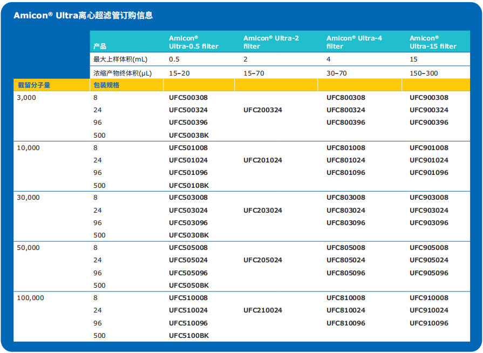Viewport: 483px width, 353px height.
Task: Select catalog number UFC210024
Action: point(263,310)
